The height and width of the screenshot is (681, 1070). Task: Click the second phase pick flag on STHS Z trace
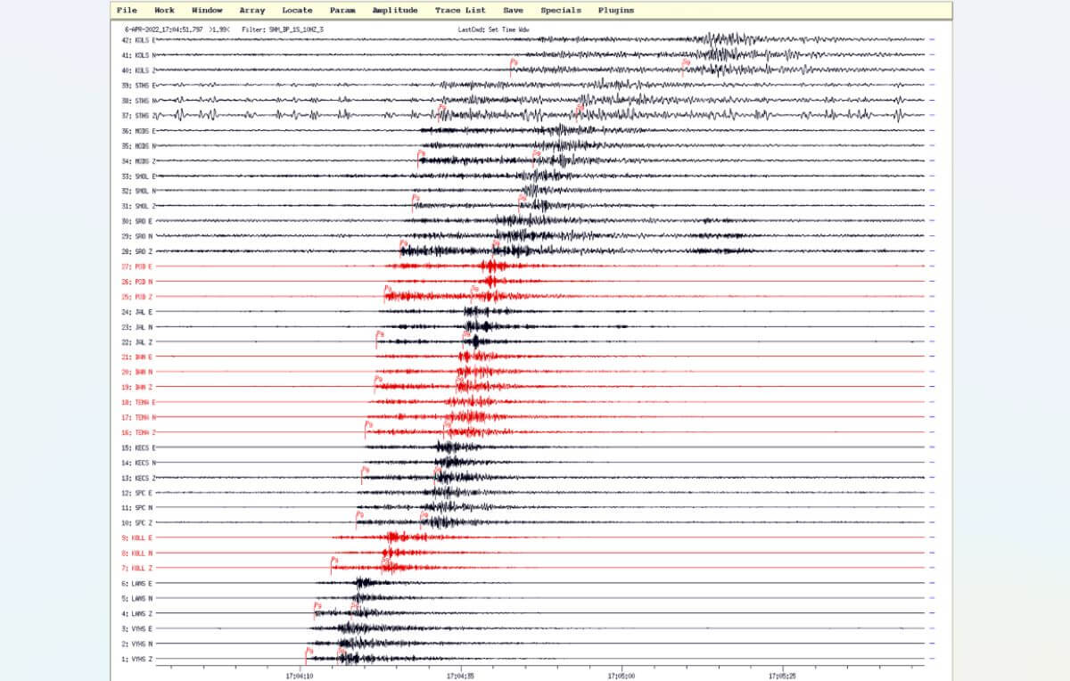(x=580, y=109)
